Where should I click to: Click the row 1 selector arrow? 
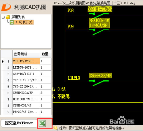[x=3, y=61]
